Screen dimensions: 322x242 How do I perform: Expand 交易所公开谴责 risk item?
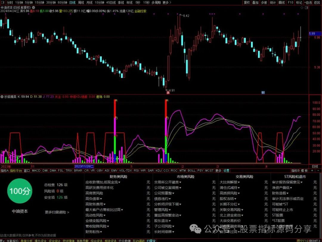click(x=168, y=182)
